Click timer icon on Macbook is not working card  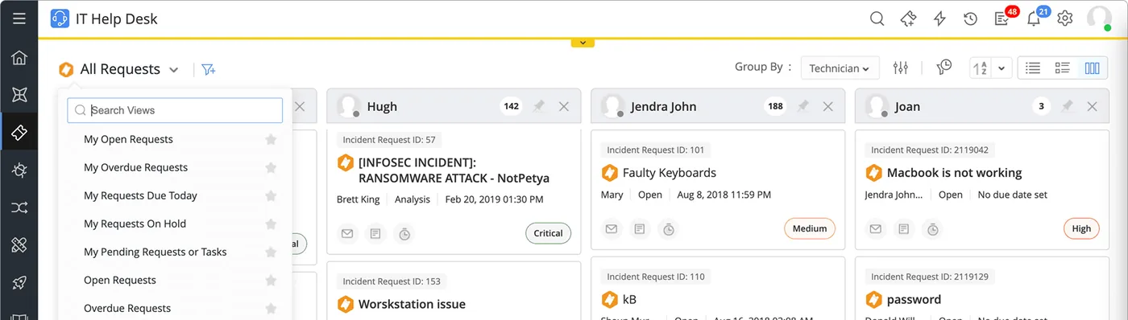coord(933,229)
